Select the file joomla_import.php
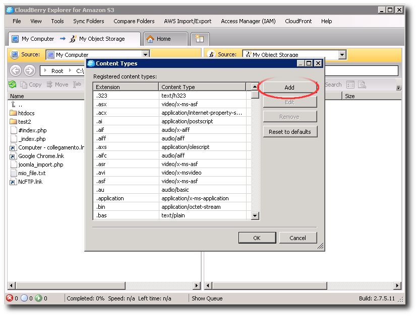 click(37, 165)
